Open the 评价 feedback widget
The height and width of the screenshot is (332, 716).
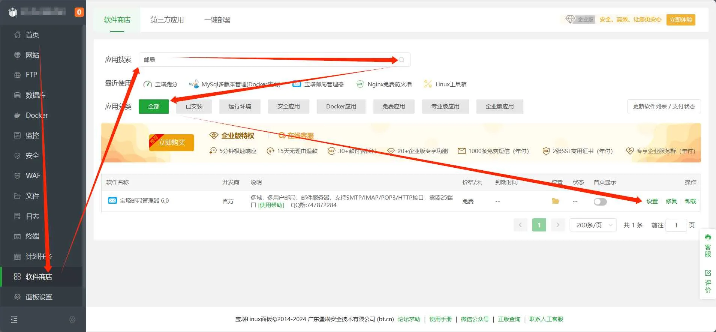click(x=707, y=281)
